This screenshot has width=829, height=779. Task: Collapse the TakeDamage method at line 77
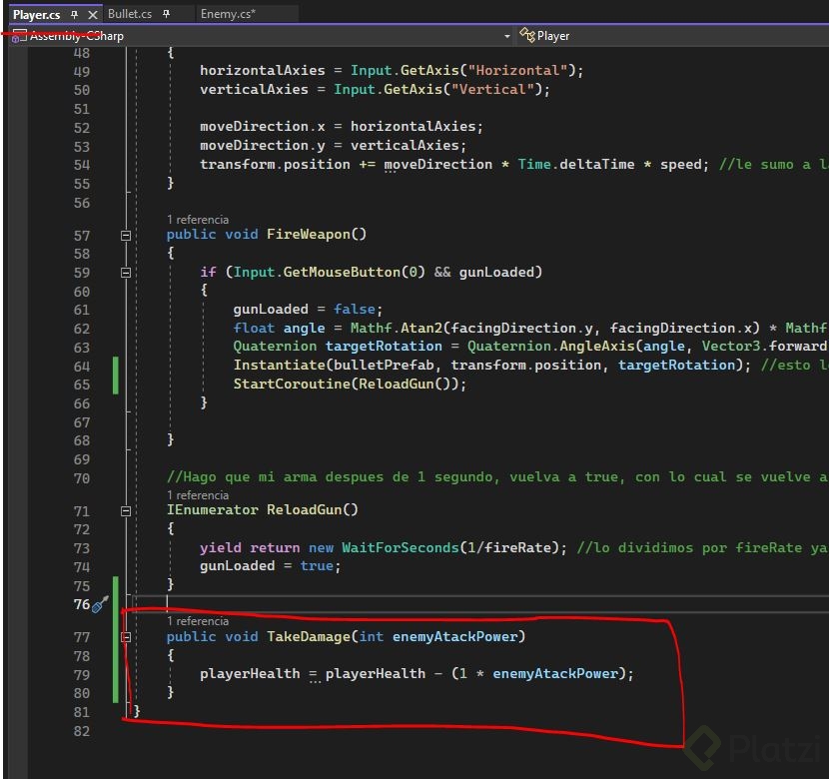click(126, 637)
